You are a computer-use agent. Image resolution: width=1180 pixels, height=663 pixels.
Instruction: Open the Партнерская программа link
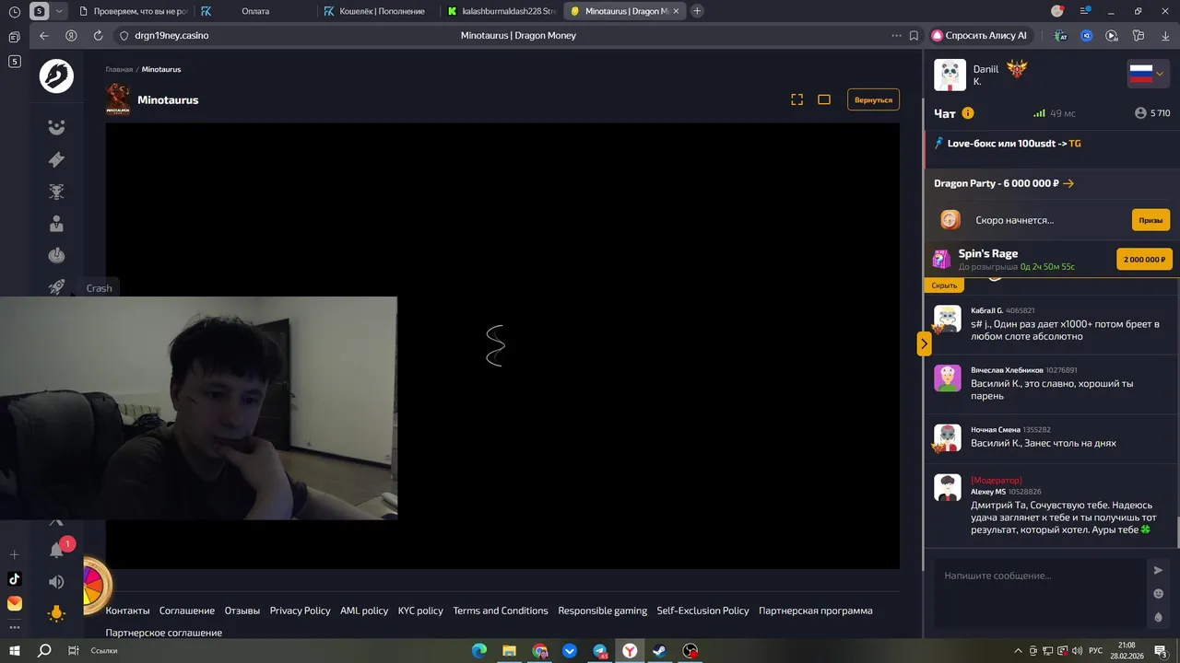[x=816, y=611]
